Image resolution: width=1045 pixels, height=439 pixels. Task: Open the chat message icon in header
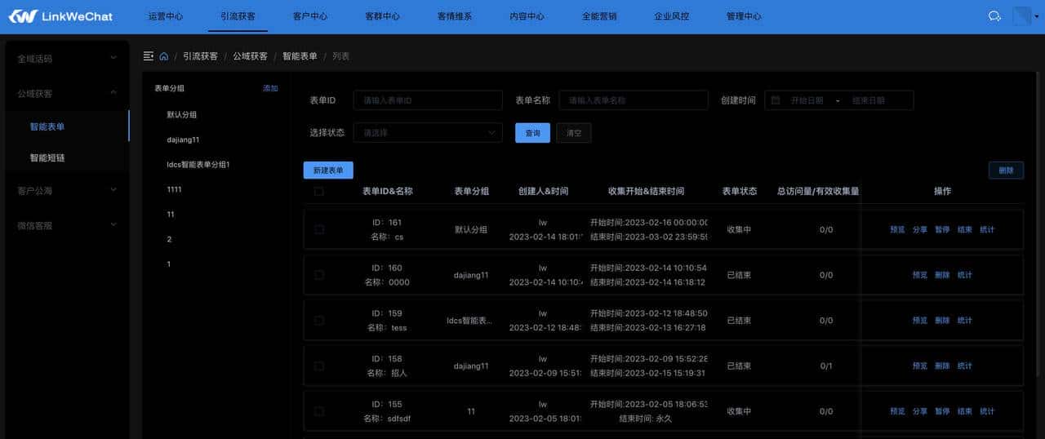pyautogui.click(x=994, y=16)
